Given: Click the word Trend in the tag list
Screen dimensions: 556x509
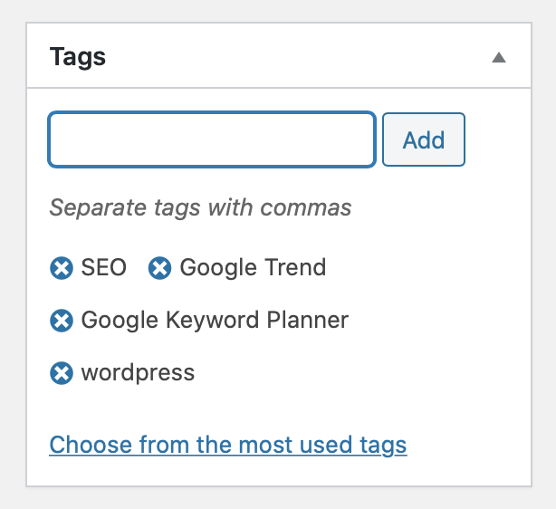Looking at the screenshot, I should point(295,268).
